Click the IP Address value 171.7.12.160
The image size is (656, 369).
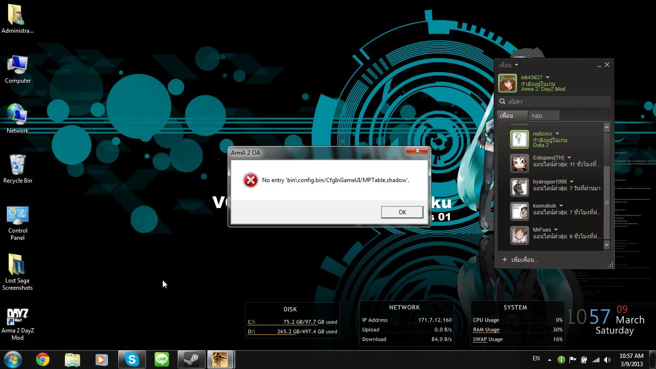(435, 320)
